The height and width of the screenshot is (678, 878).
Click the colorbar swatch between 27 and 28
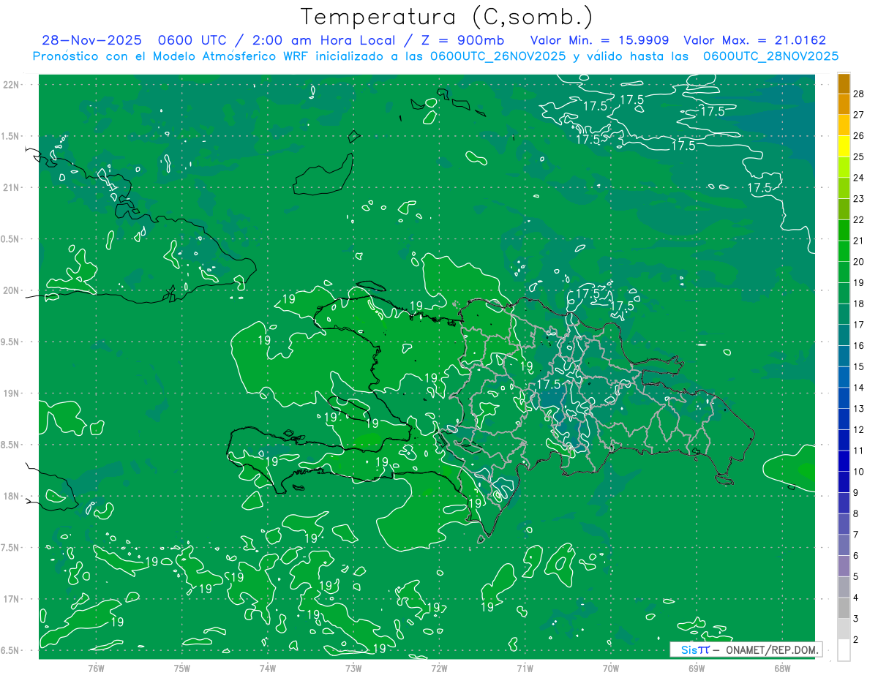coord(844,105)
